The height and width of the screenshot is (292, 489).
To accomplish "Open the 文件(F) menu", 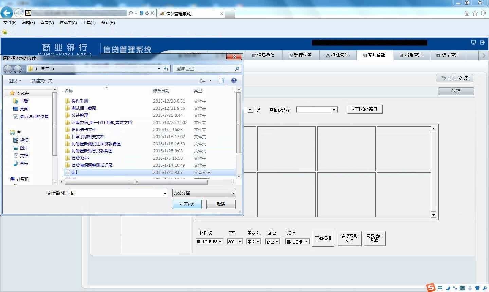I will pyautogui.click(x=10, y=23).
